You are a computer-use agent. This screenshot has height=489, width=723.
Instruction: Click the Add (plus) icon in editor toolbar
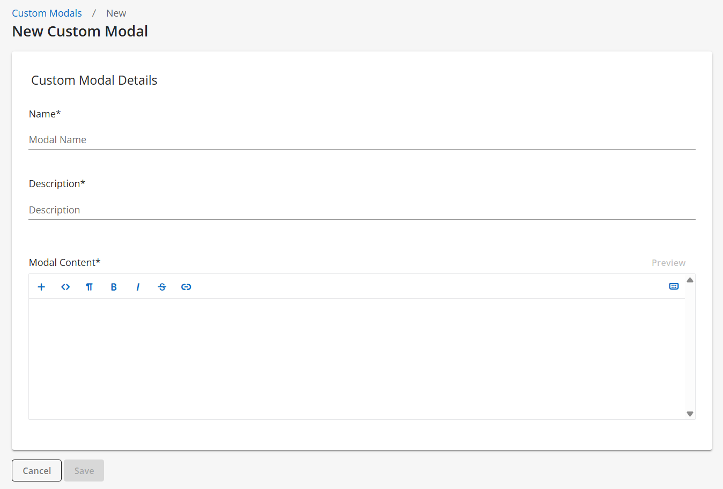[x=41, y=287]
